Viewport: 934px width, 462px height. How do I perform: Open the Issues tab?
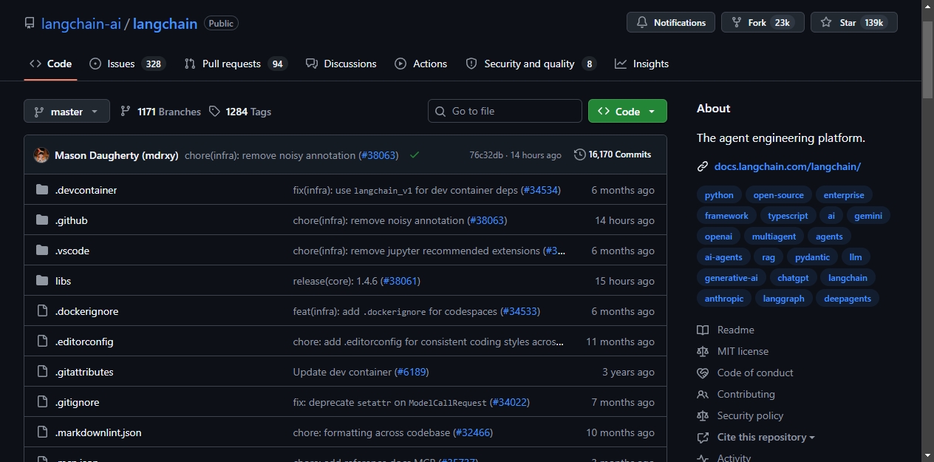click(127, 64)
